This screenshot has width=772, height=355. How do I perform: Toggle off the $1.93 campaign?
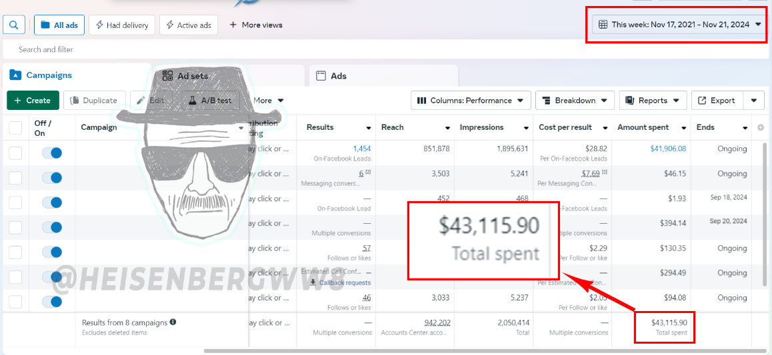52,202
